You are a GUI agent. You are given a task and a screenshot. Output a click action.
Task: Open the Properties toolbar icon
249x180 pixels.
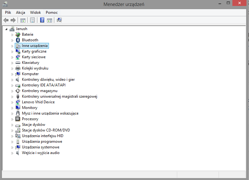(32, 20)
